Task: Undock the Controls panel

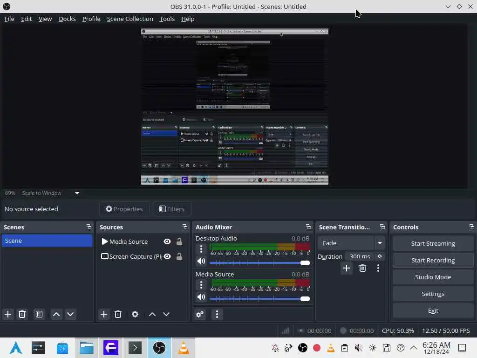Action: (471, 227)
